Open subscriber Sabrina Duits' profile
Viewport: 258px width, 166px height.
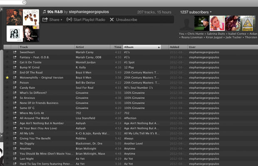pos(216,34)
